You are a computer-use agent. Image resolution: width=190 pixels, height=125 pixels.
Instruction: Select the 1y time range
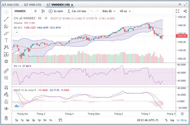[22, 120]
